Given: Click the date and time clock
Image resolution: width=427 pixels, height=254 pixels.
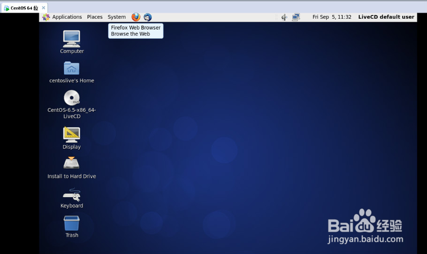Looking at the screenshot, I should [x=332, y=17].
